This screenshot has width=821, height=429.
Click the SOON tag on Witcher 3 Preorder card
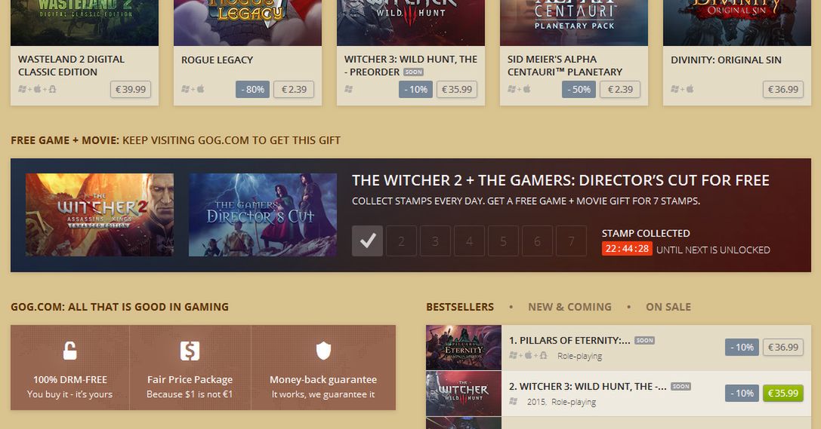(413, 72)
